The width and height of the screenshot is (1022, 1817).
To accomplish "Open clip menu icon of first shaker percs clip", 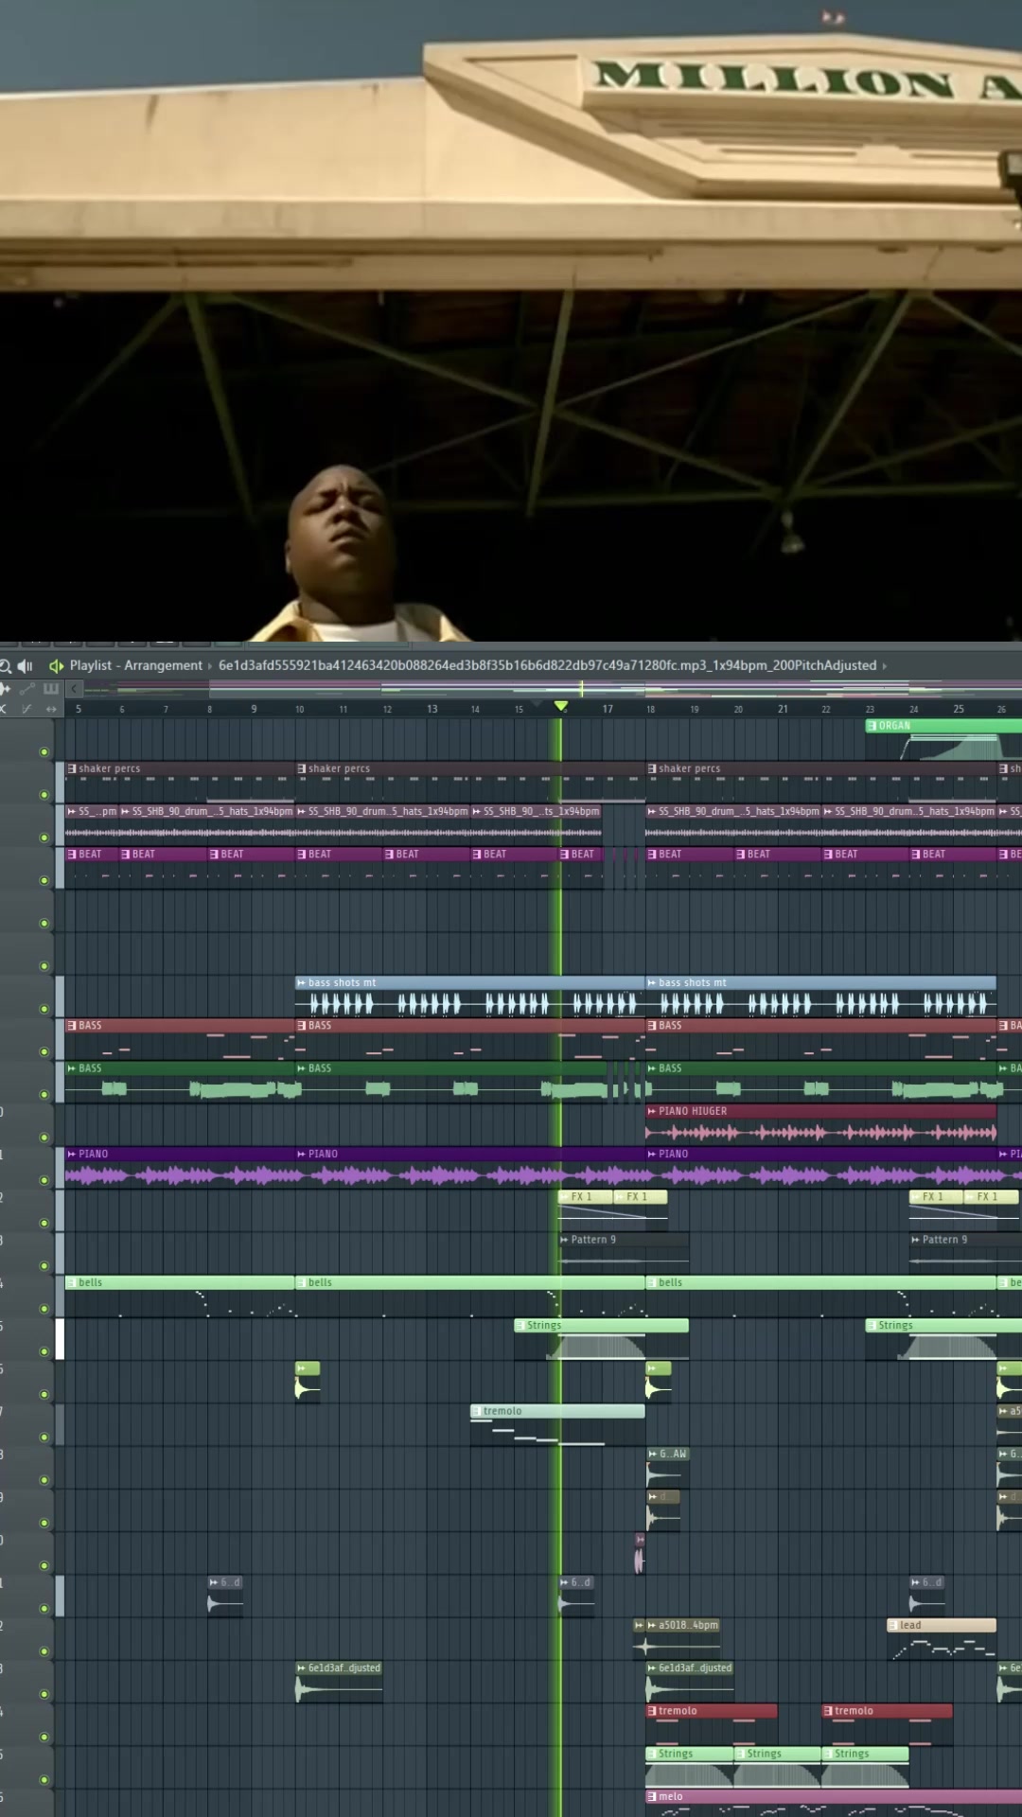I will 72,768.
